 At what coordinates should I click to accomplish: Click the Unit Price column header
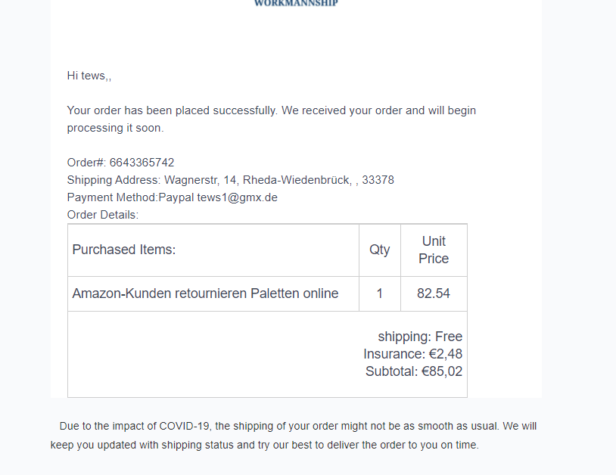pos(434,250)
